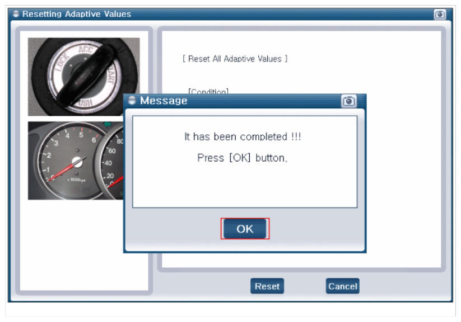Click the Resetting Adaptive Values window icon
461x322 pixels.
click(16, 14)
